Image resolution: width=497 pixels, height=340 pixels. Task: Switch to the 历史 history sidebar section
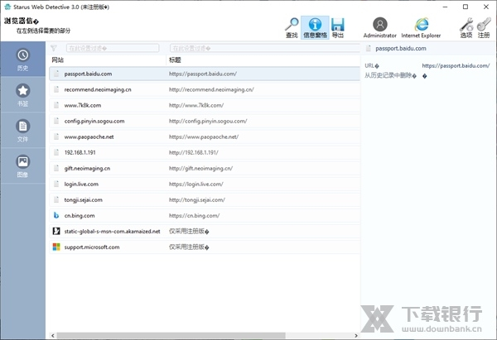[23, 60]
